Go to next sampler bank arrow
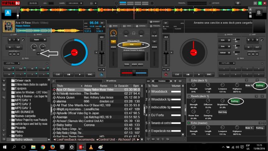268x151 pixels. tap(171, 81)
